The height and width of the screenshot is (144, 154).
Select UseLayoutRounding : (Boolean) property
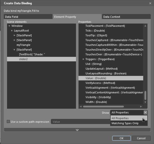(x=111, y=73)
